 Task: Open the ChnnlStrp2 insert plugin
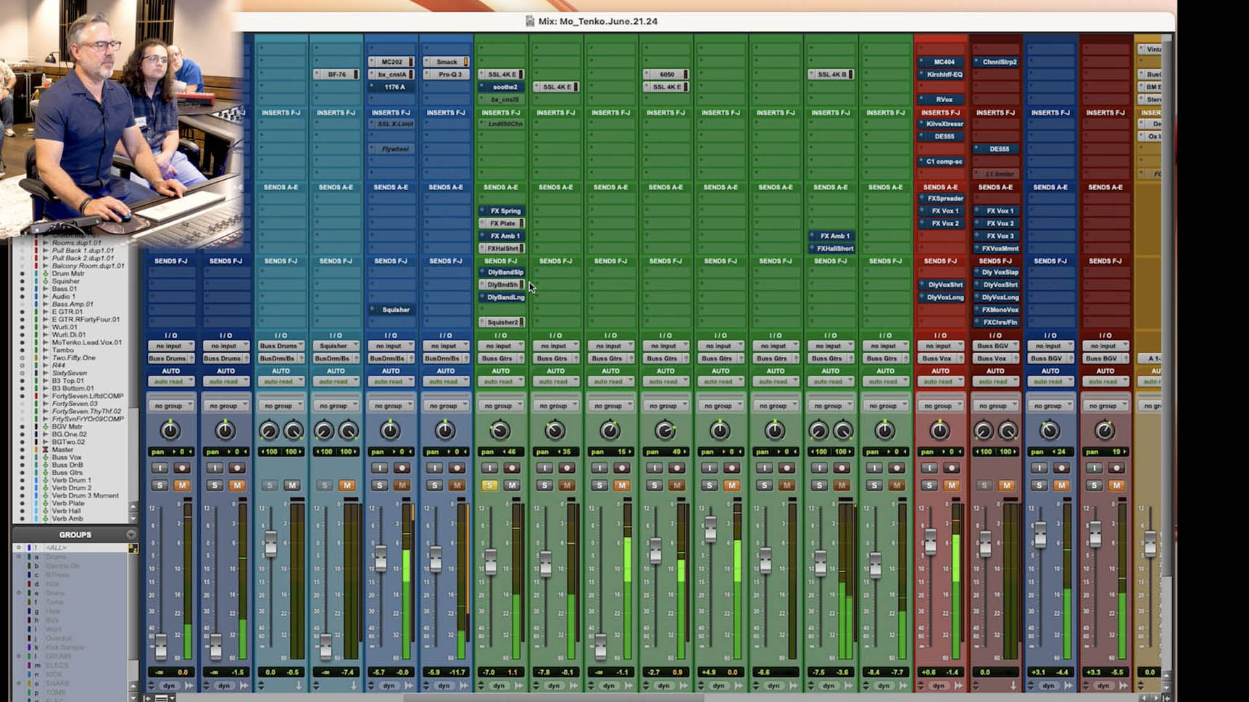click(x=996, y=62)
